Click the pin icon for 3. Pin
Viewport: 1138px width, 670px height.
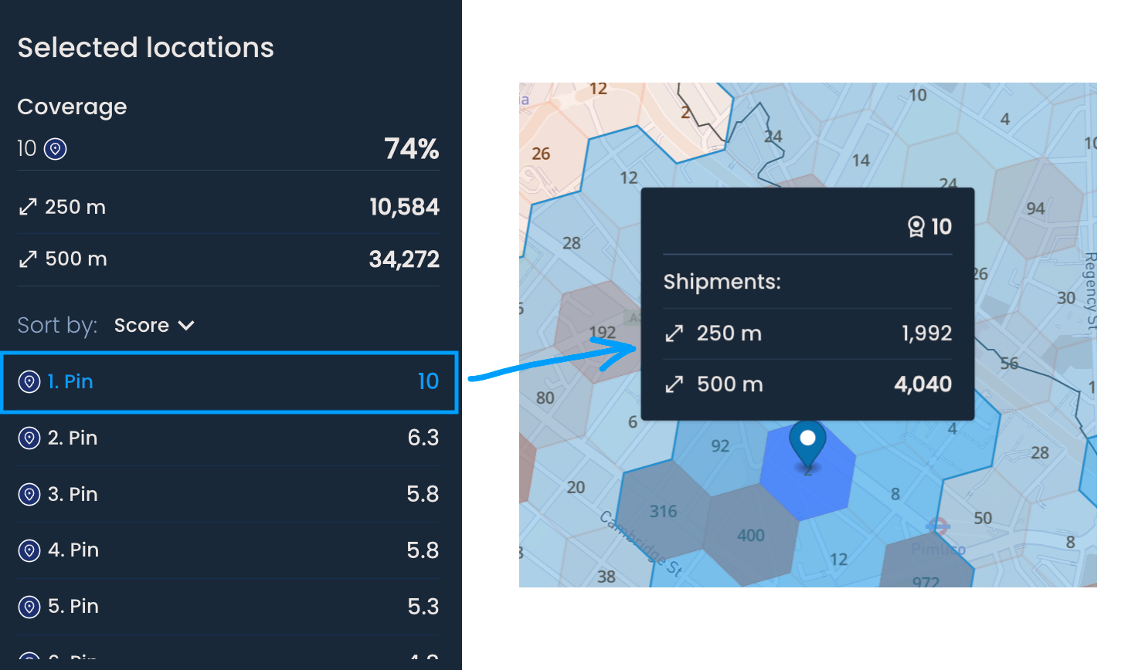(x=29, y=494)
